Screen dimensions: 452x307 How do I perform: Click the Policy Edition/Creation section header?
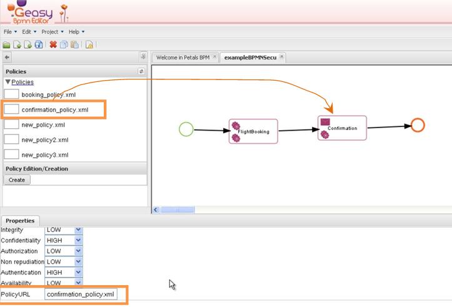point(74,169)
